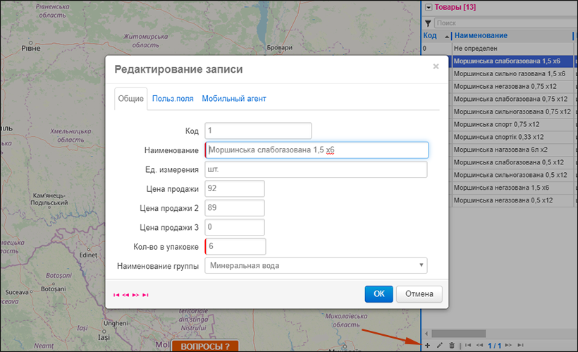Click into the Цена продажи field with 92
Screen dimensions: 578x352
(x=235, y=188)
